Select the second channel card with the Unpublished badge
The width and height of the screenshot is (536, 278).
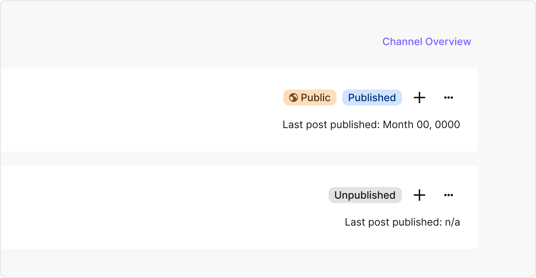(239, 207)
